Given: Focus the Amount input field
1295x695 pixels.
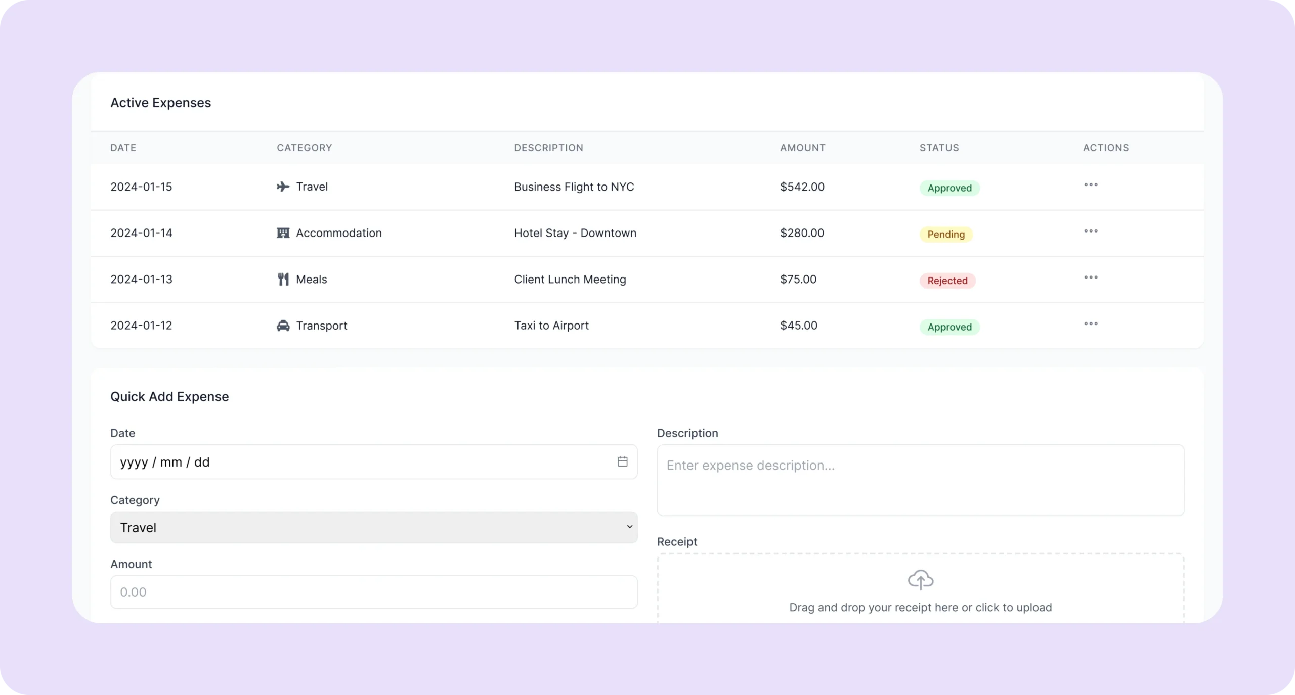Looking at the screenshot, I should coord(373,592).
